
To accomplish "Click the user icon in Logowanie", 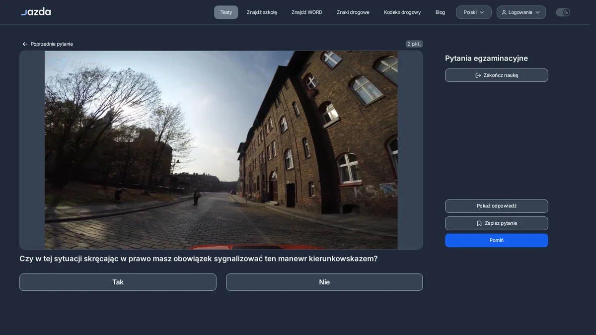I will pyautogui.click(x=504, y=12).
